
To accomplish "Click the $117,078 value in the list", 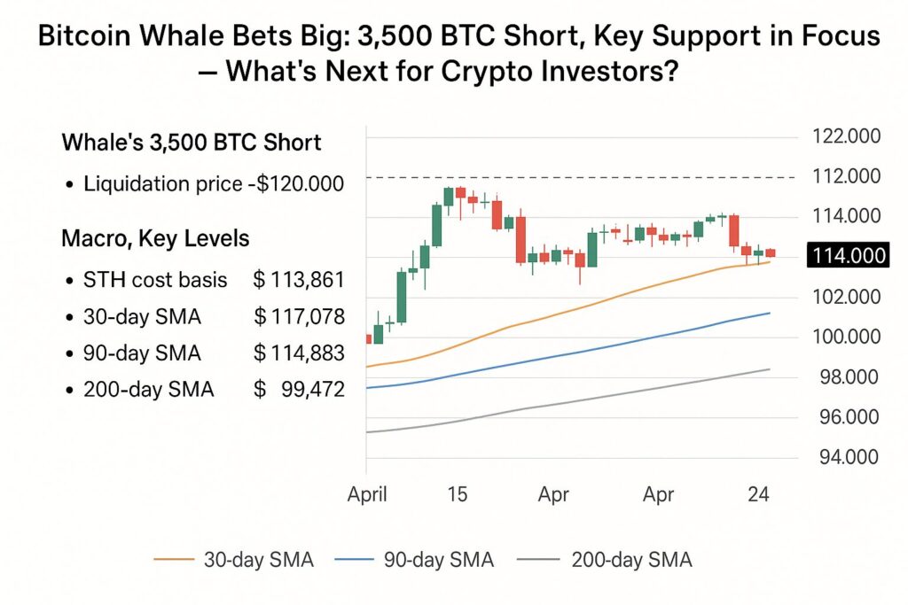I will pyautogui.click(x=298, y=316).
